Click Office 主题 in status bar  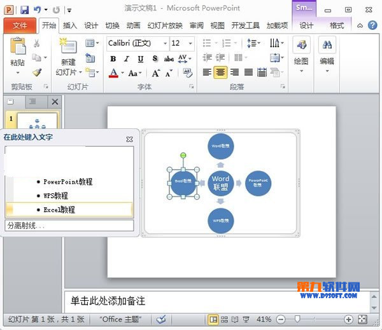point(120,319)
